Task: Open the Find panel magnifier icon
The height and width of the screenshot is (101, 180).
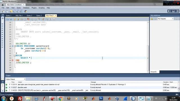Action: [x=47, y=19]
